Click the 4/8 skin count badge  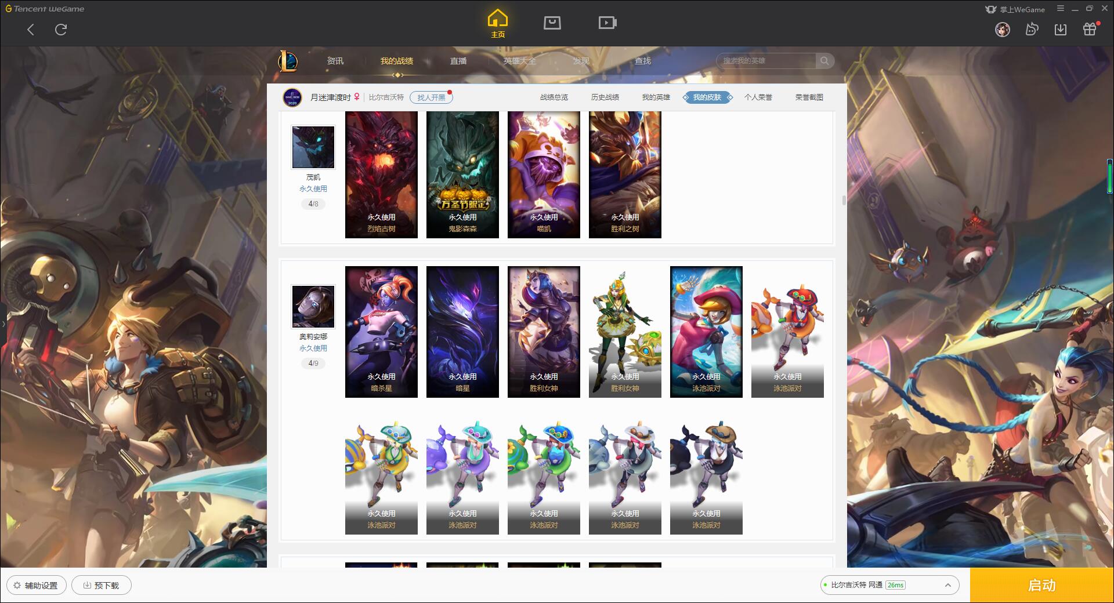click(313, 204)
